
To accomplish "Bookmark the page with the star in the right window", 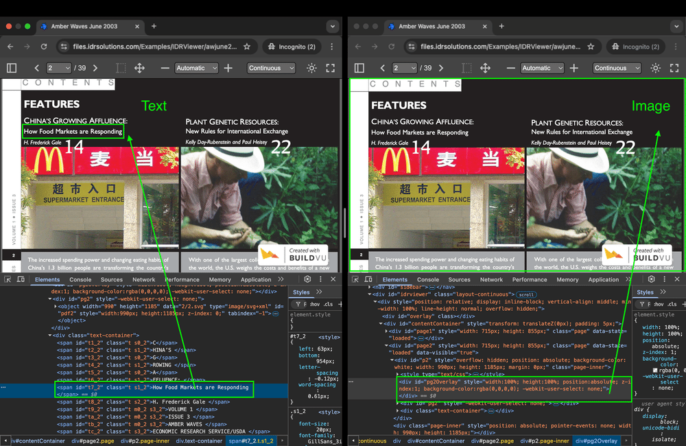I will point(591,47).
